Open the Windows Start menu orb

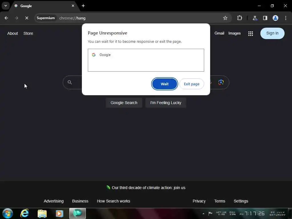click(8, 213)
